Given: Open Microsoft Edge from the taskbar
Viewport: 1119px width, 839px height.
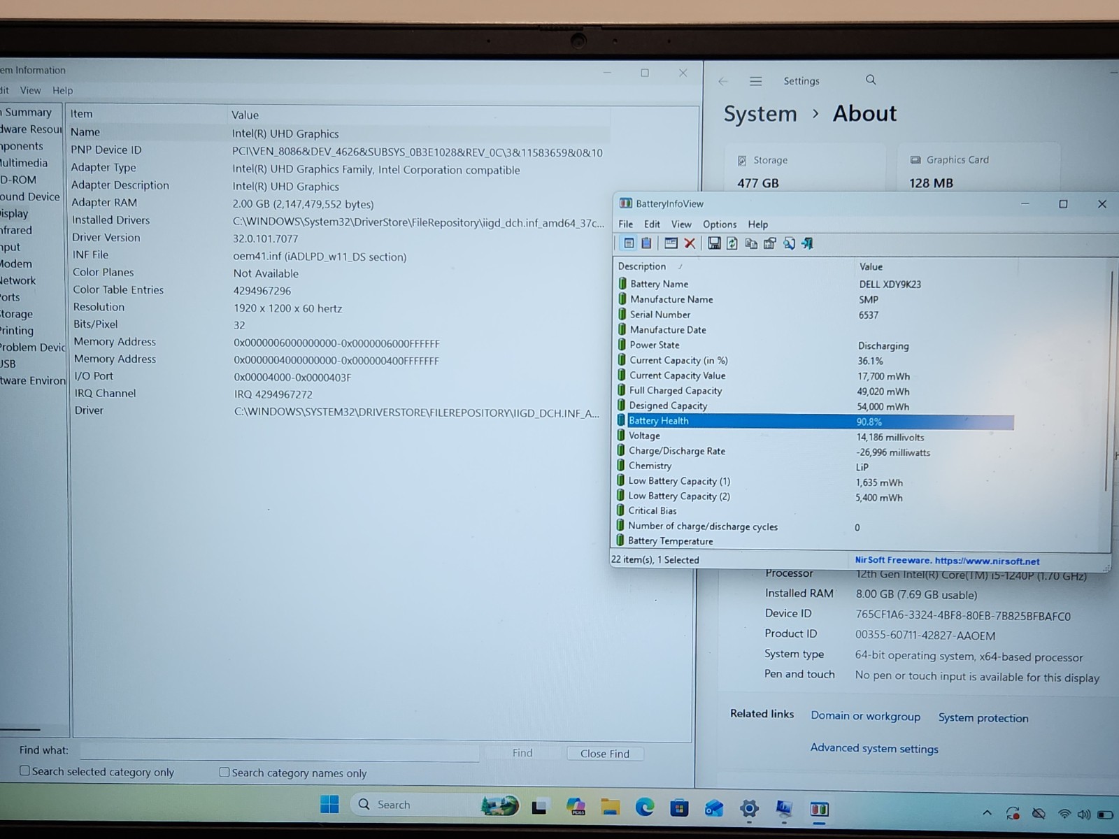Looking at the screenshot, I should point(645,808).
